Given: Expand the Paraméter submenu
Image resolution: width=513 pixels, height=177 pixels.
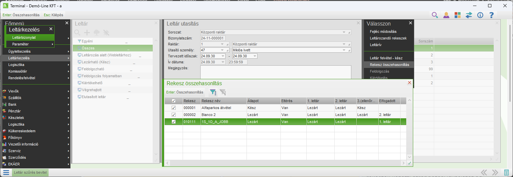Looking at the screenshot, I should pos(30,44).
